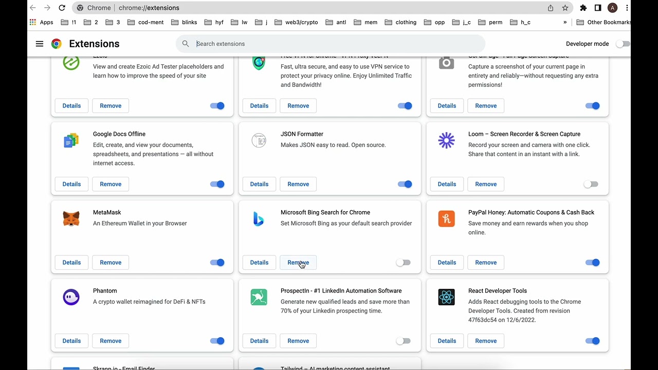Click the Microsoft Bing logo icon

[259, 219]
